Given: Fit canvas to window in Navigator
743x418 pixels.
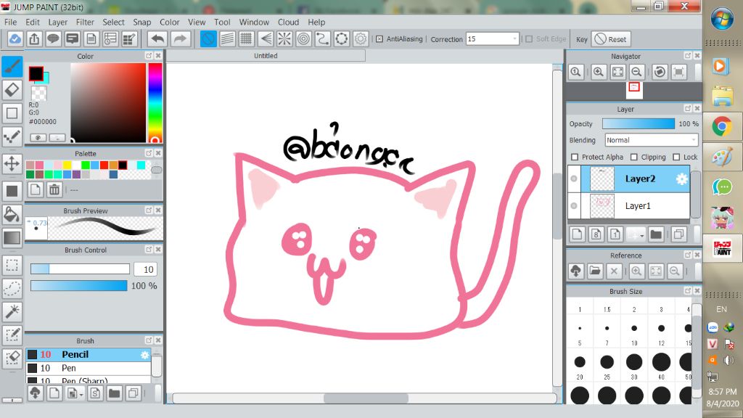Looking at the screenshot, I should [x=617, y=72].
